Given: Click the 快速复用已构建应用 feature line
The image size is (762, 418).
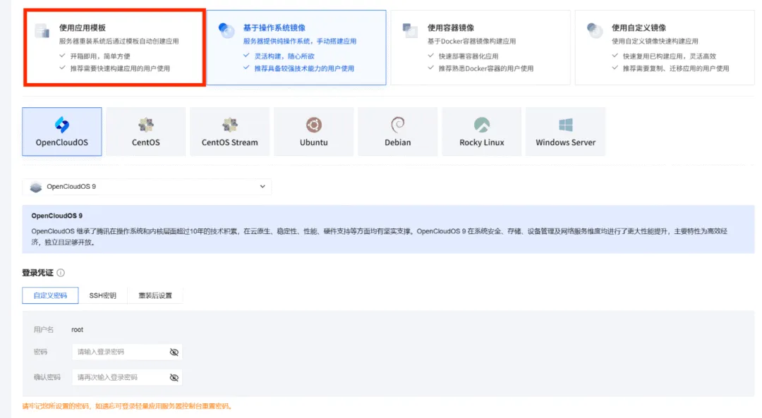Looking at the screenshot, I should point(670,56).
